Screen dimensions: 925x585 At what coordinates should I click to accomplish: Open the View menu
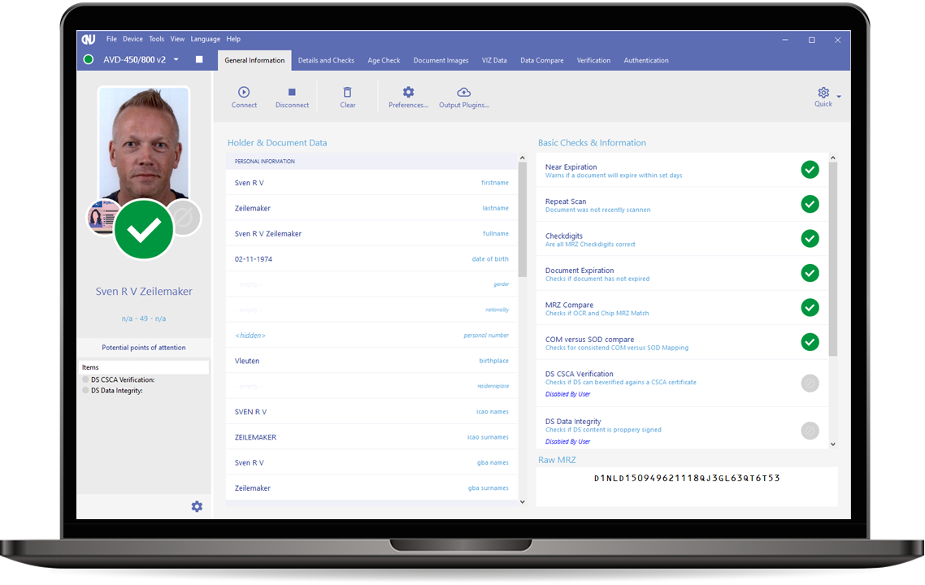tap(177, 39)
